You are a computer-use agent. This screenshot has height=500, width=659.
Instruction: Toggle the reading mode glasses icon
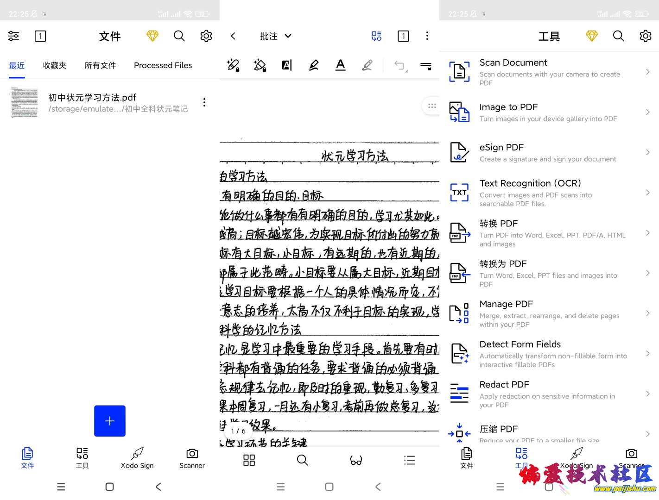point(356,460)
